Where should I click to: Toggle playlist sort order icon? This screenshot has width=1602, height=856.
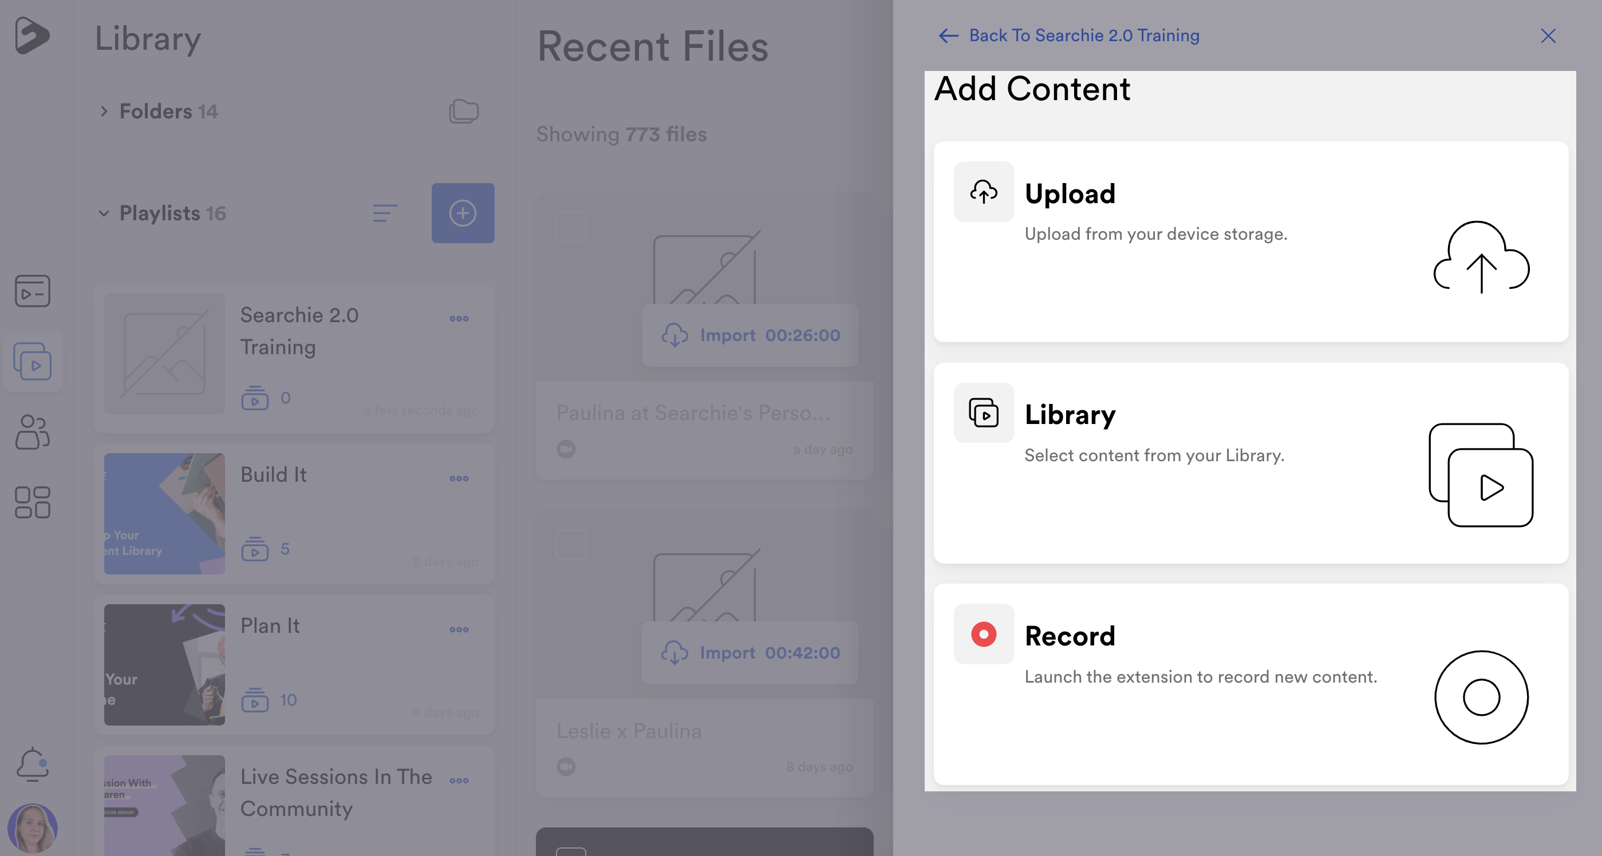pos(385,212)
